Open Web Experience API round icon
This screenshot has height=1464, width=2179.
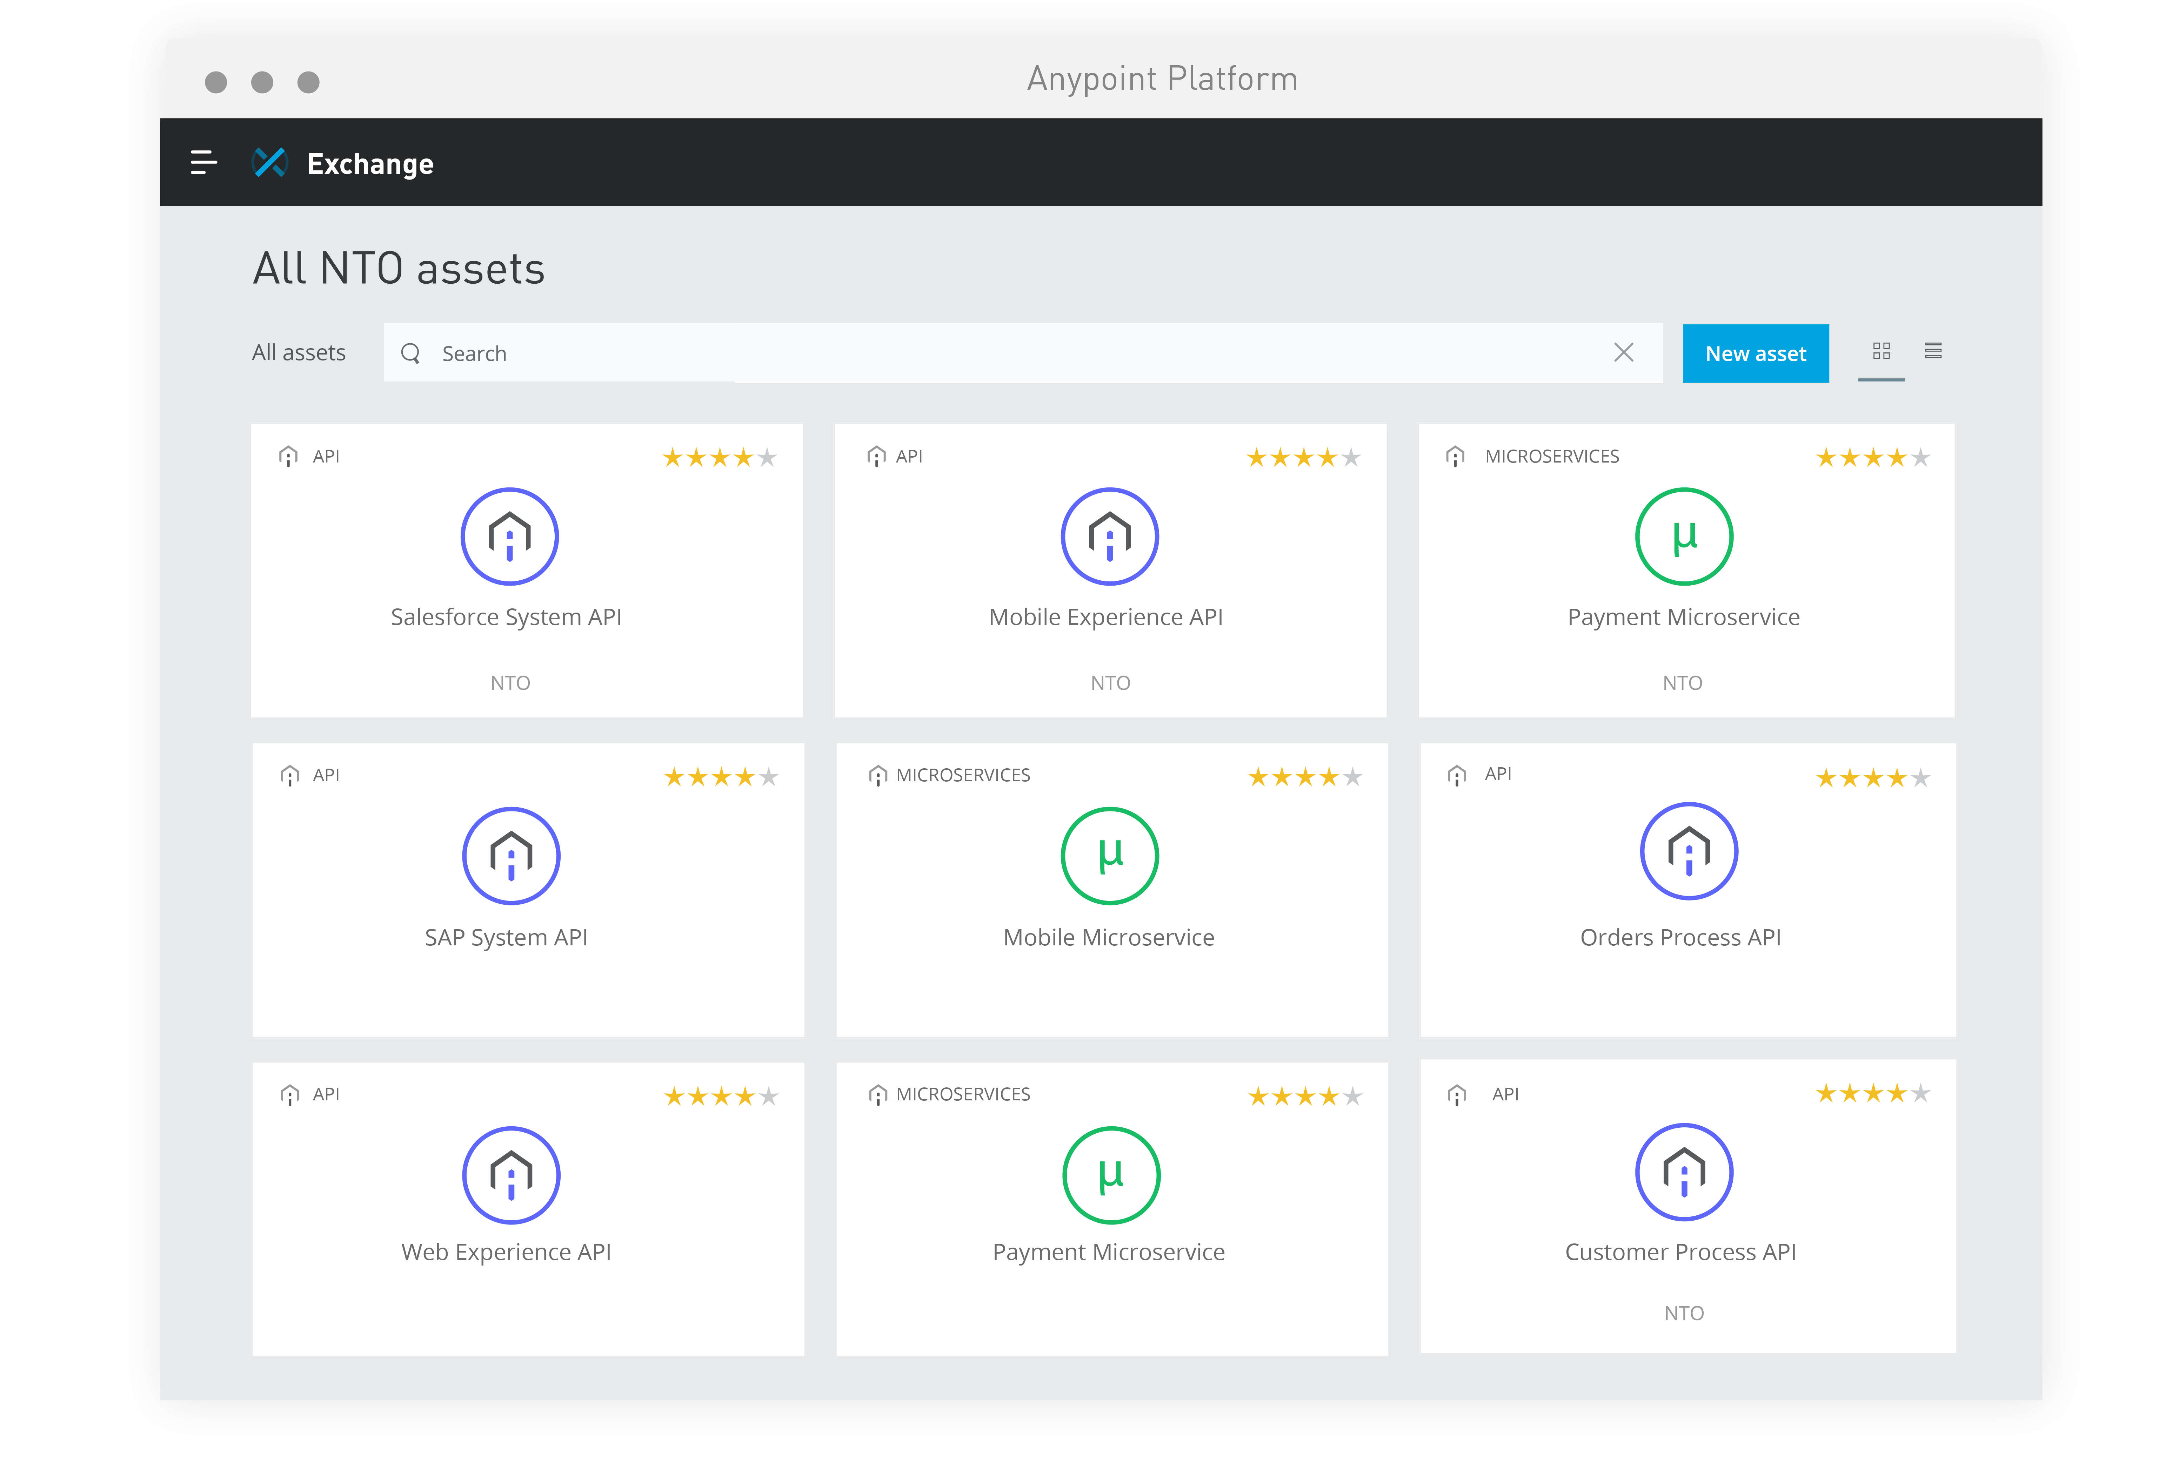coord(511,1175)
